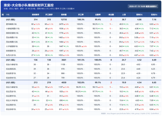Click the subtotal value 3661

[x=64, y=60]
